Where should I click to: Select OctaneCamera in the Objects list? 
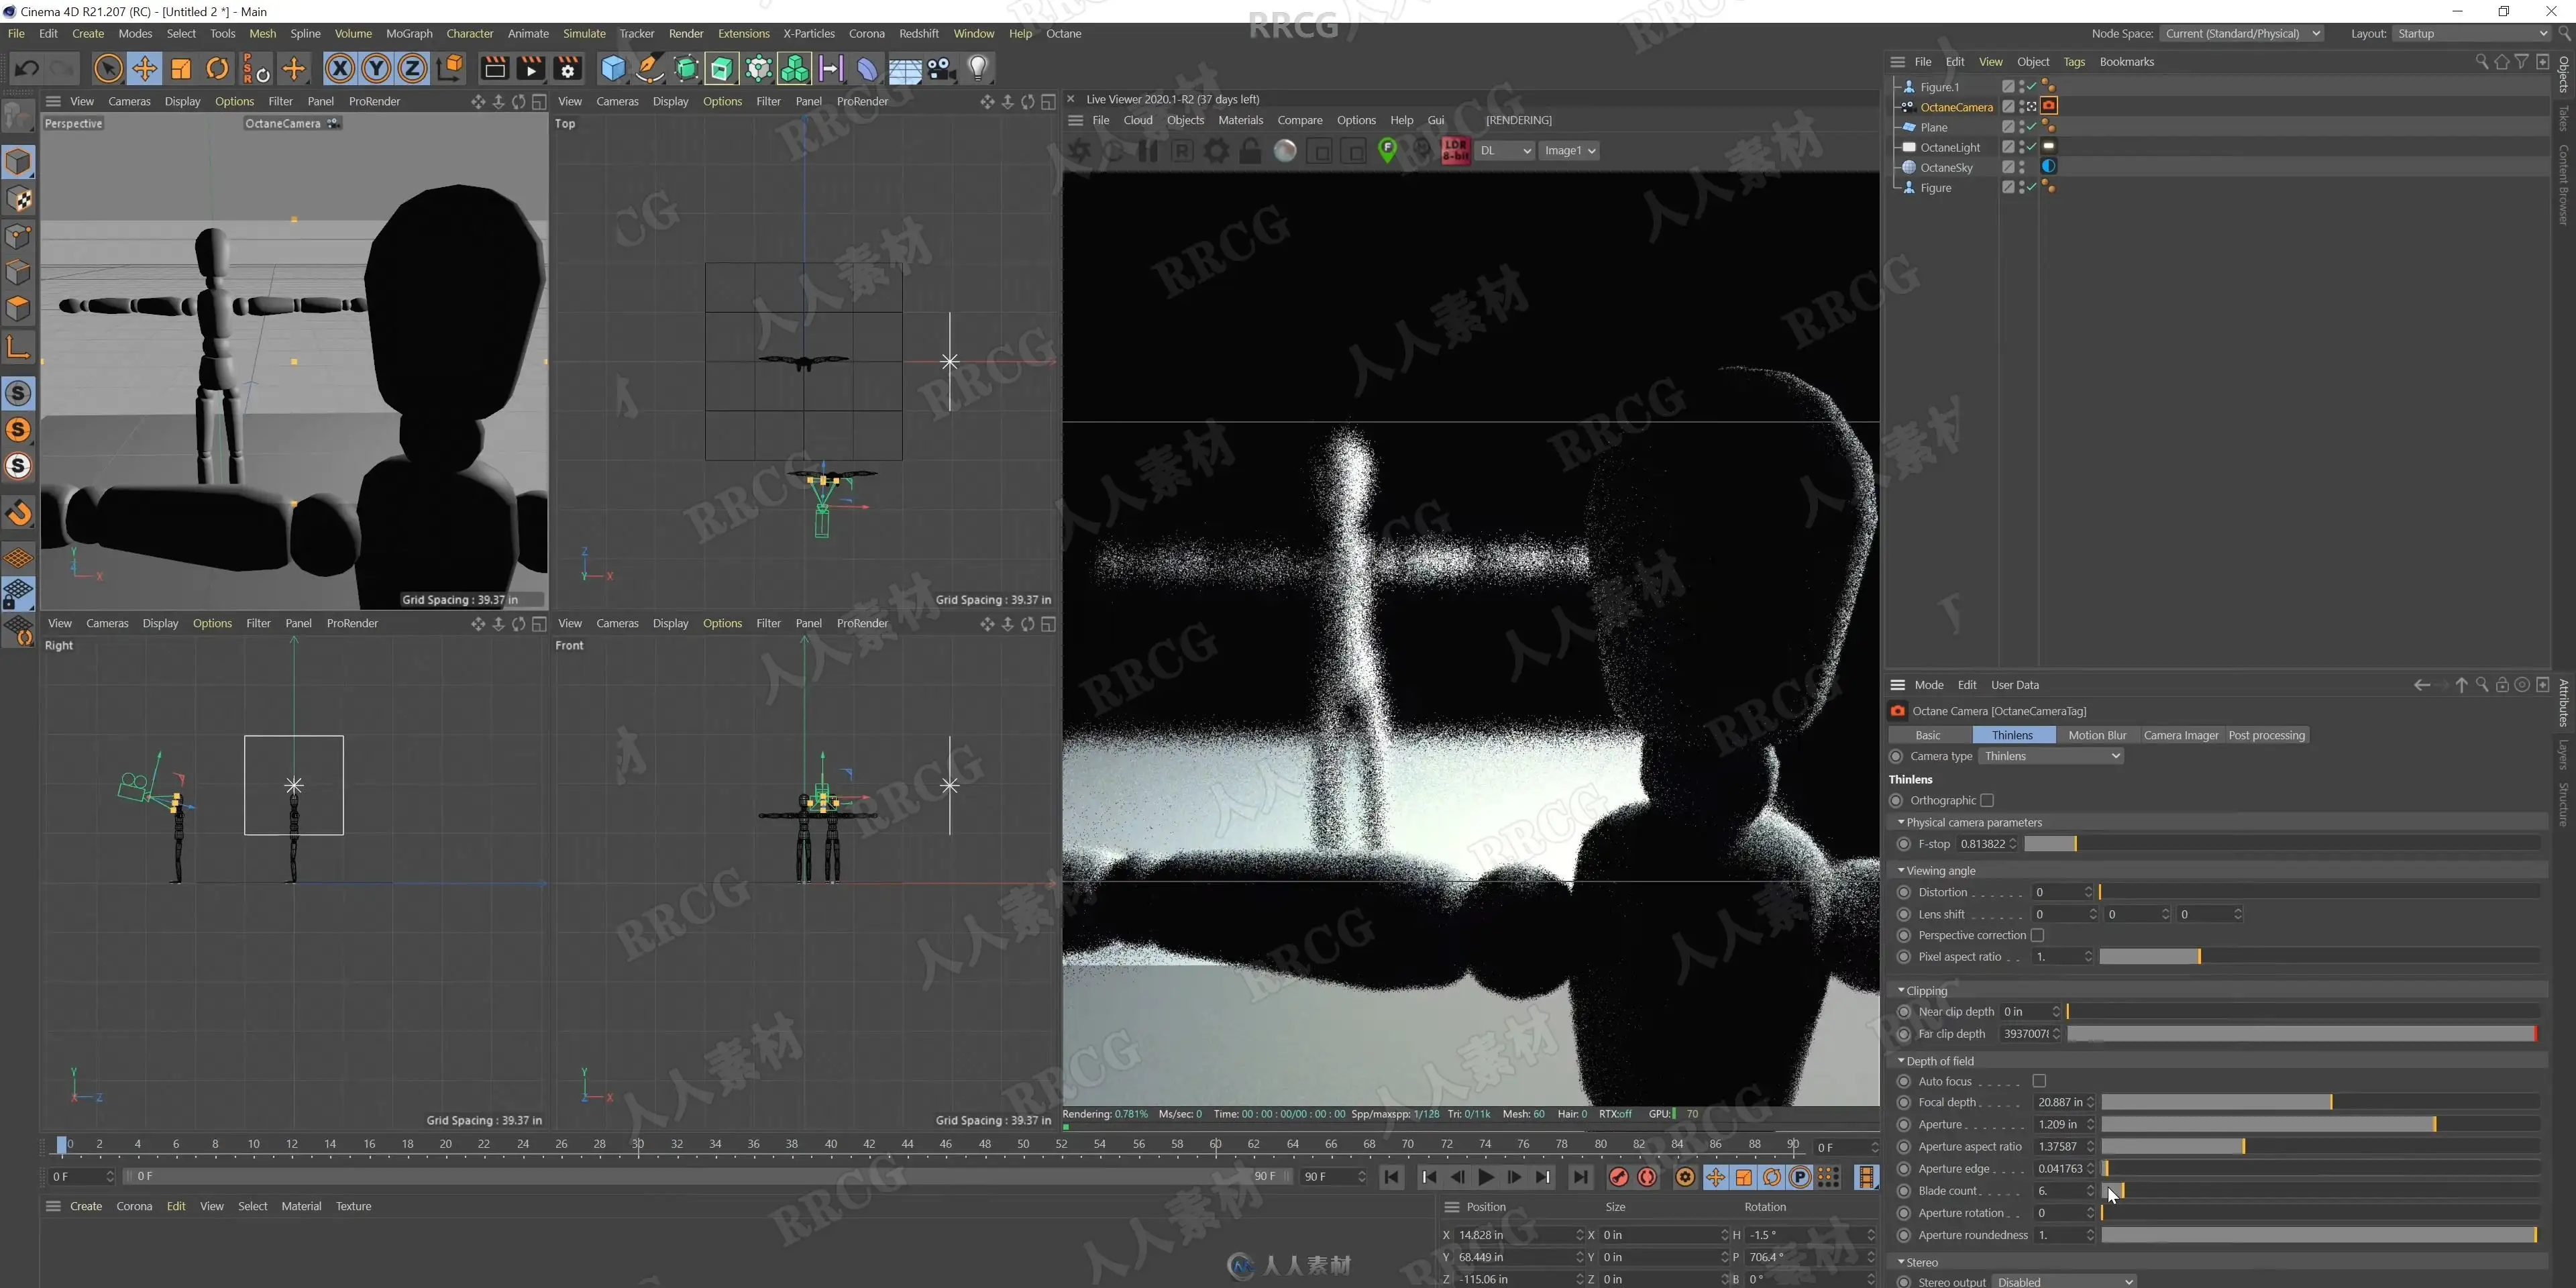pyautogui.click(x=1956, y=107)
